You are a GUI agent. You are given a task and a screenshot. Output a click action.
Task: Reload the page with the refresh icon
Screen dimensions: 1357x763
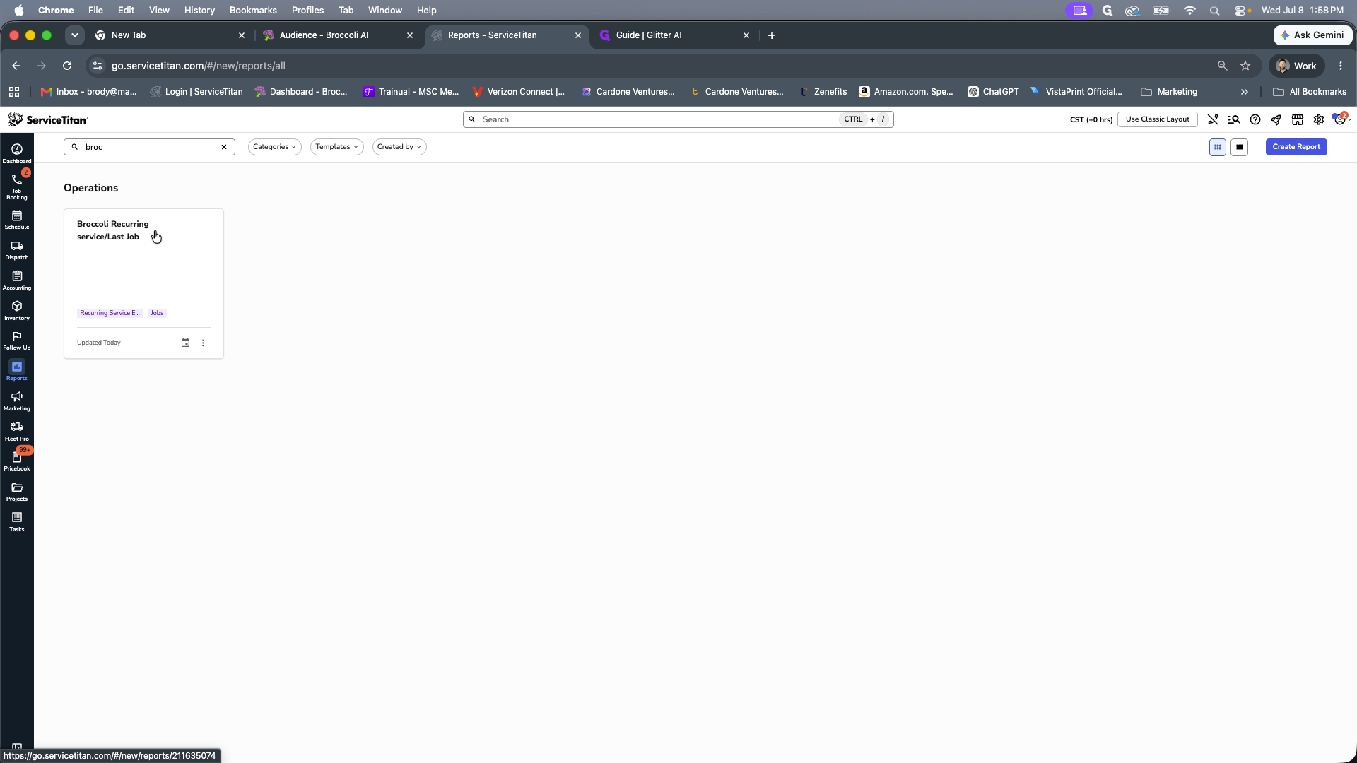pos(67,66)
